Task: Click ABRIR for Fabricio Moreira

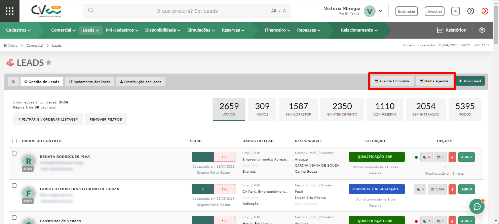Action: coord(466,189)
